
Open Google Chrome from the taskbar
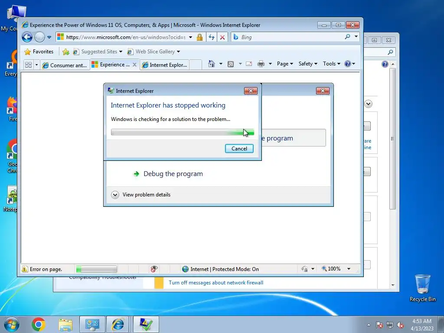(x=39, y=324)
